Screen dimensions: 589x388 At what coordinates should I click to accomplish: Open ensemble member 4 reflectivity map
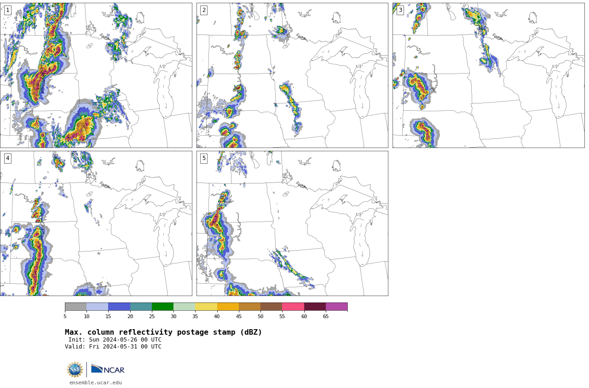[96, 223]
